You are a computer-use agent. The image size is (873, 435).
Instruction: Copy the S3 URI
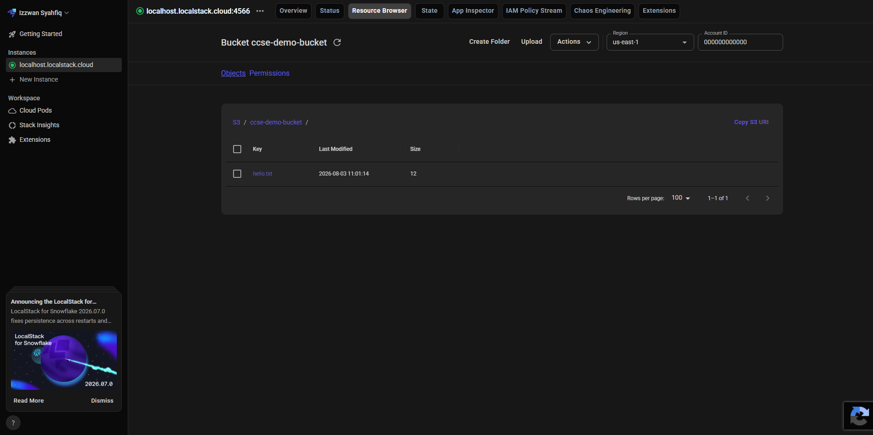pyautogui.click(x=751, y=122)
